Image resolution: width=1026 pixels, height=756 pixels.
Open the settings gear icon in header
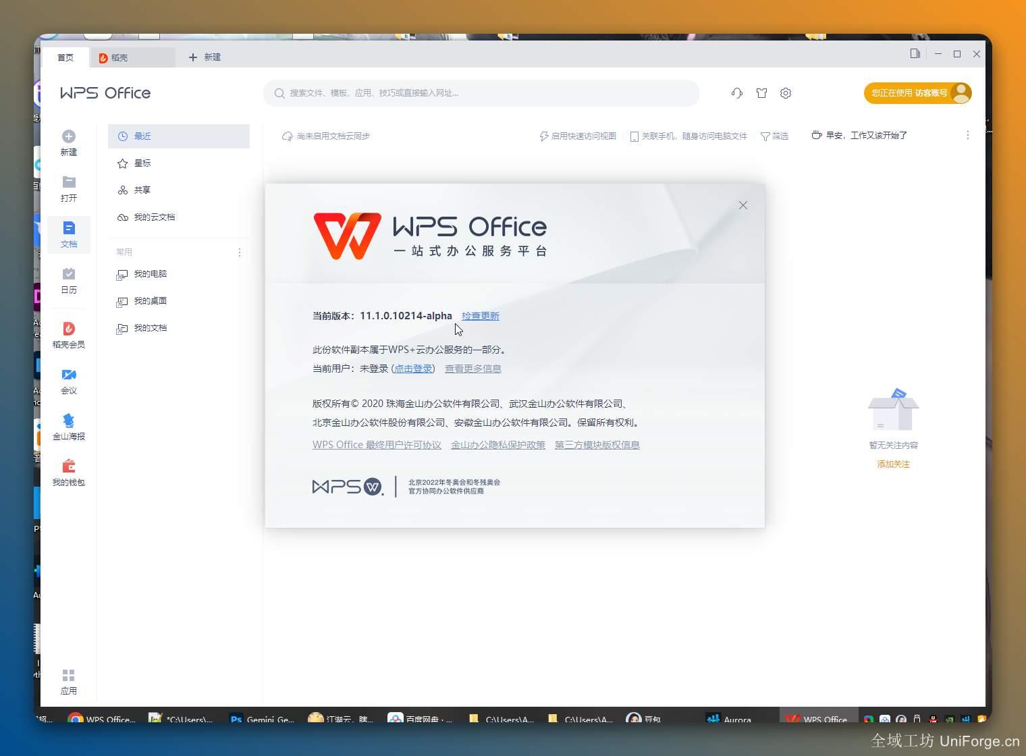point(786,93)
